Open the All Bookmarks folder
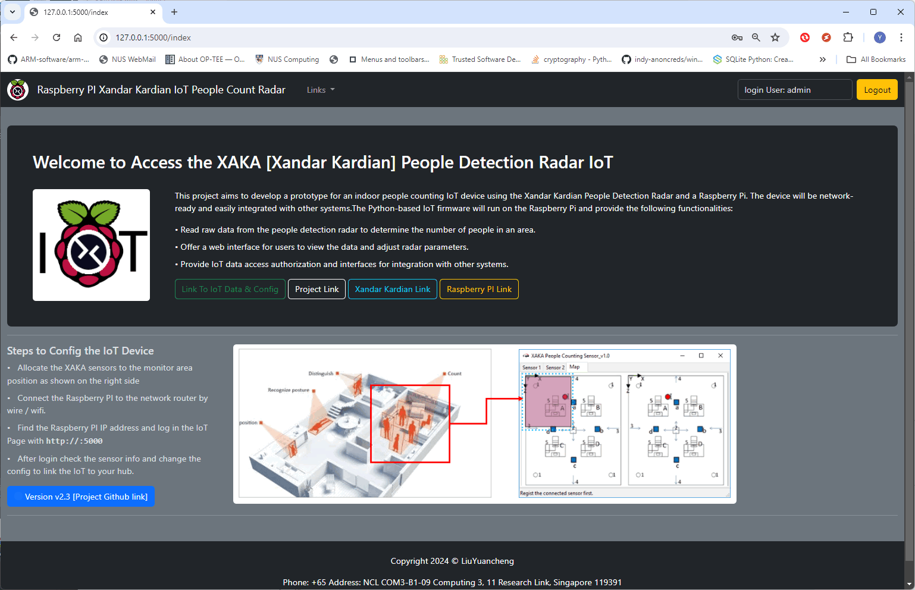 (876, 59)
